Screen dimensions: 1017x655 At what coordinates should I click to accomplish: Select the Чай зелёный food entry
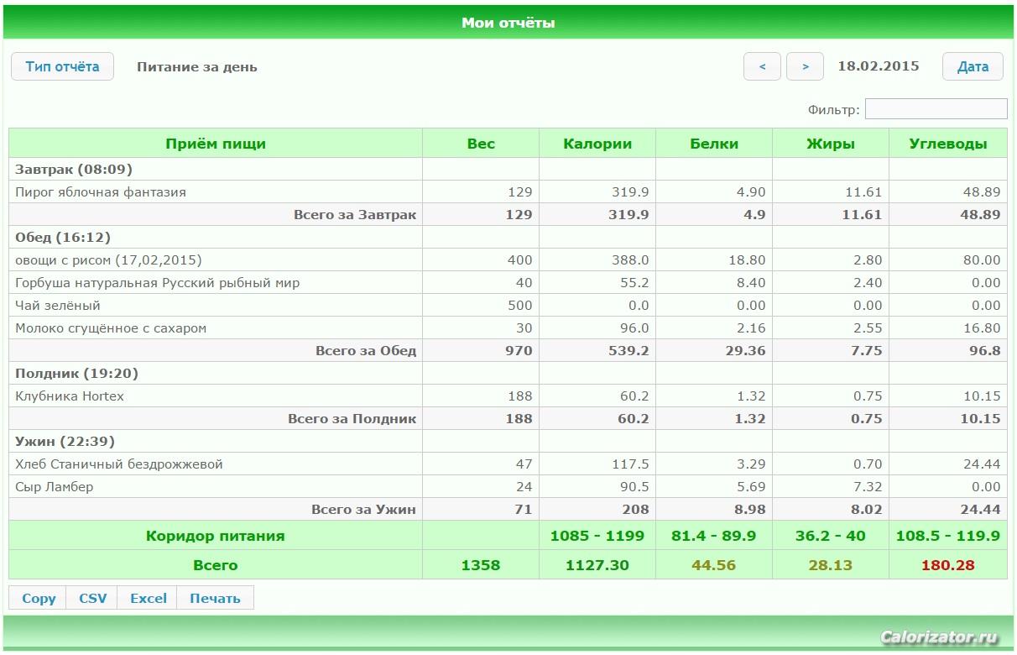click(58, 306)
